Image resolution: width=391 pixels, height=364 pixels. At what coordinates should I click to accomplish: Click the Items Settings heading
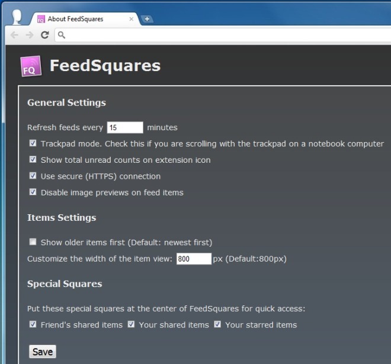pyautogui.click(x=62, y=217)
